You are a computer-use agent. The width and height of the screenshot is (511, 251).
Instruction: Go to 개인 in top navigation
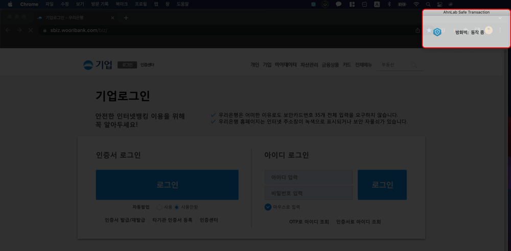[254, 65]
